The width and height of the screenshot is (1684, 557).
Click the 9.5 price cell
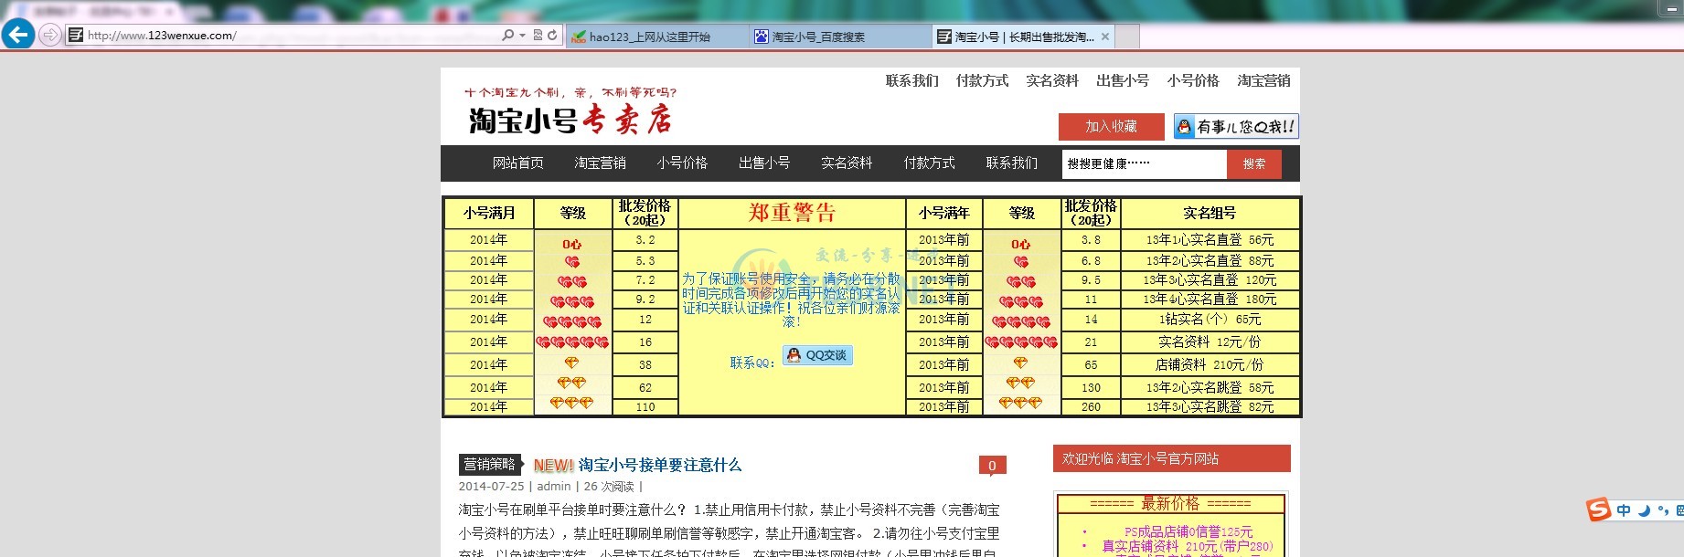[1091, 280]
